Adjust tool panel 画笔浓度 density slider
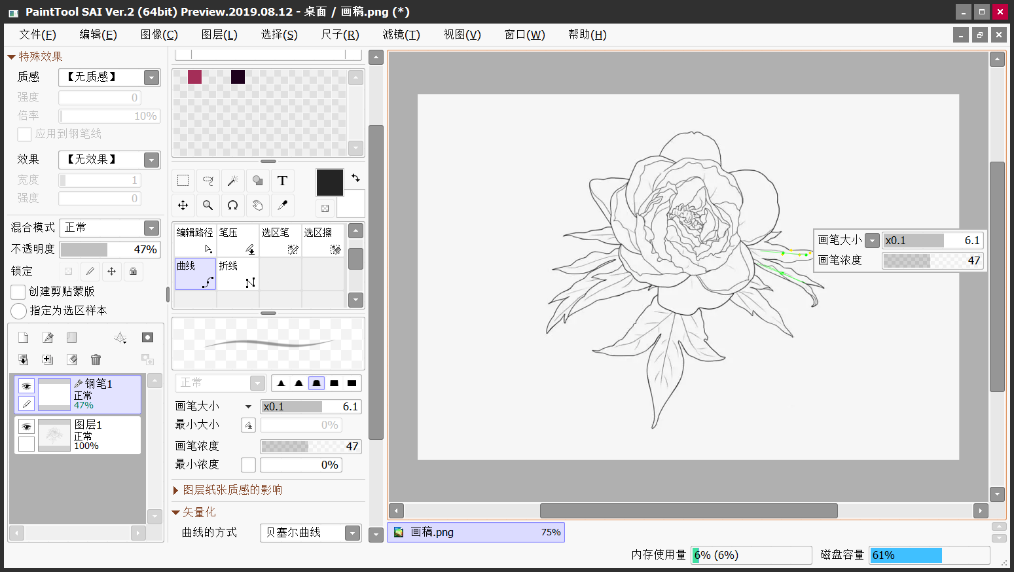The width and height of the screenshot is (1014, 572). point(311,446)
